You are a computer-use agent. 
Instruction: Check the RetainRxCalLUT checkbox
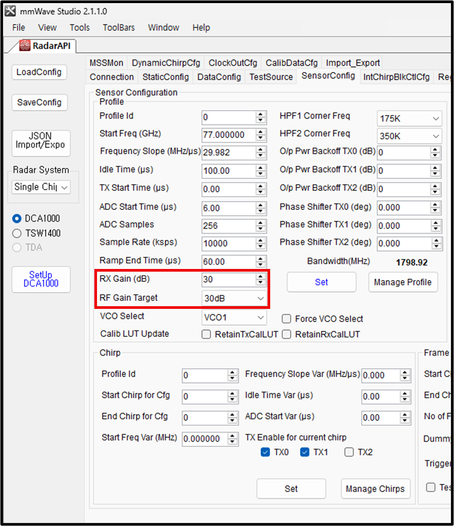pos(286,335)
